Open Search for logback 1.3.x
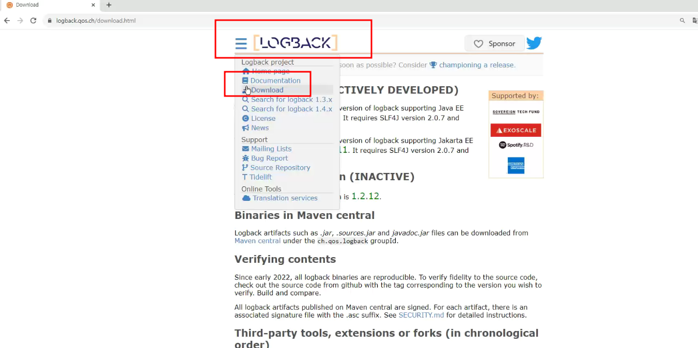 tap(291, 100)
